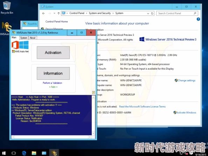This screenshot has width=208, height=156.
Task: Open Device Manager link
Action: pyautogui.click(x=54, y=28)
